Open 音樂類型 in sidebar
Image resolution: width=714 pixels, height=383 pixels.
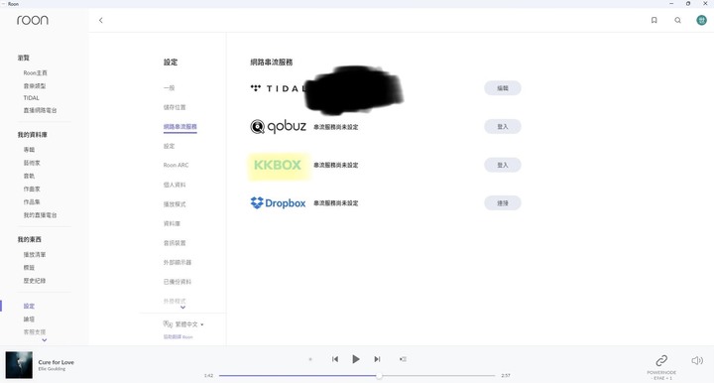pyautogui.click(x=35, y=85)
